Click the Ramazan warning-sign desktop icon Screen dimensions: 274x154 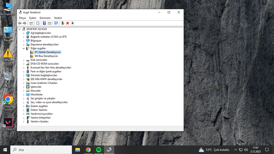(x=8, y=55)
